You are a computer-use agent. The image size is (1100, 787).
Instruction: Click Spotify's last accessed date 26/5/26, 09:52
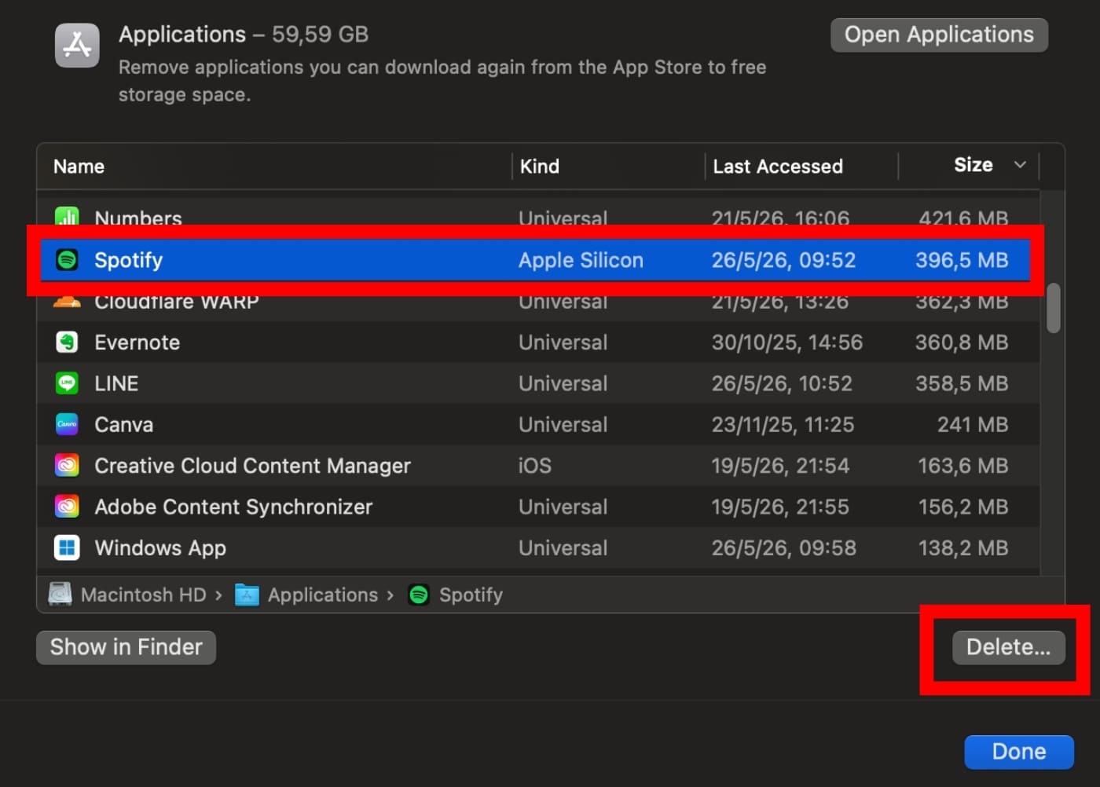tap(783, 260)
